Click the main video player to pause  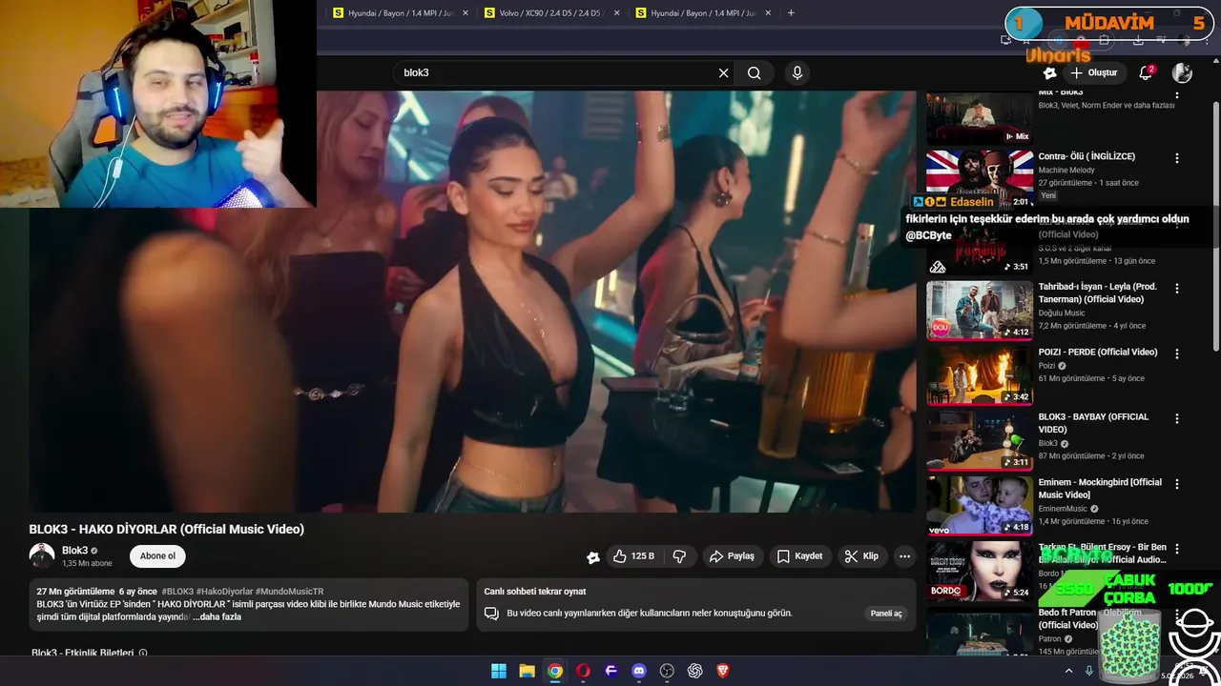point(472,302)
